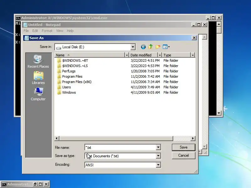Maximize the Notepad window
This screenshot has width=251, height=188.
click(199, 25)
